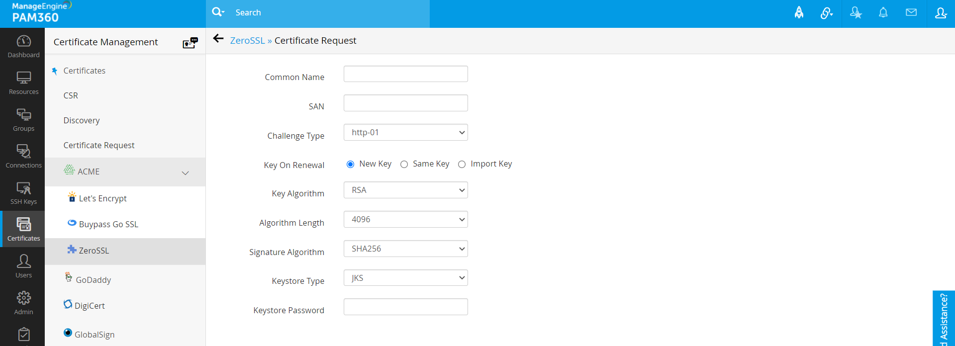Choose the Same Key radio option
This screenshot has width=955, height=346.
pyautogui.click(x=404, y=165)
